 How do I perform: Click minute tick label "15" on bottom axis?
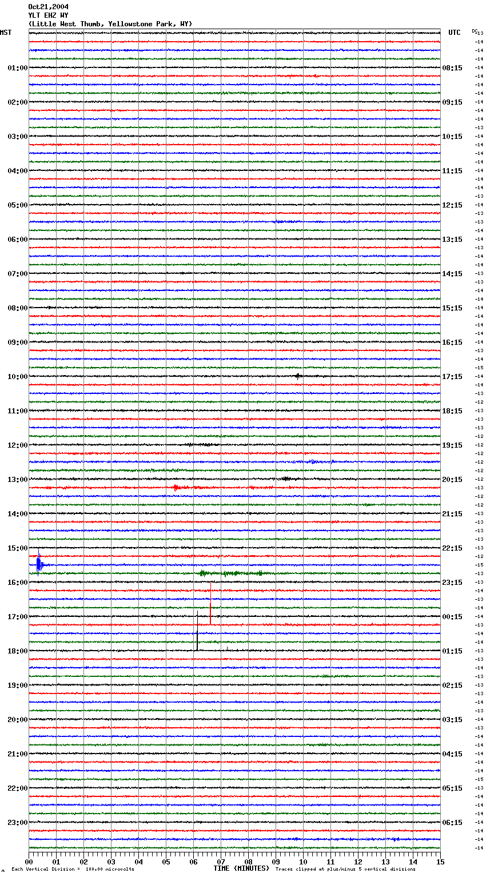click(440, 862)
